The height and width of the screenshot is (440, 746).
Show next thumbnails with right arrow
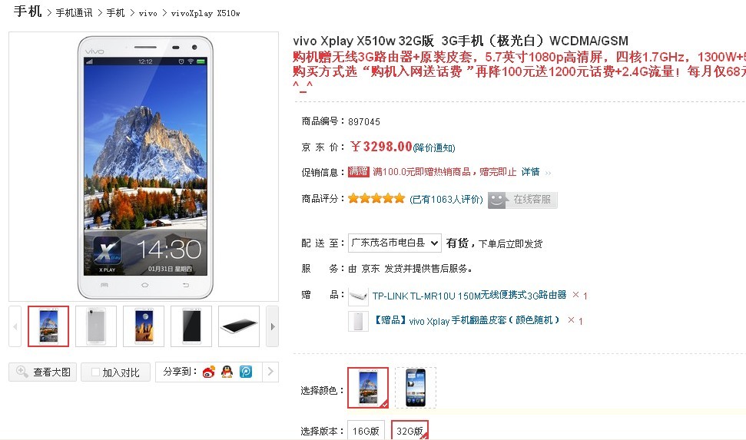tap(272, 326)
